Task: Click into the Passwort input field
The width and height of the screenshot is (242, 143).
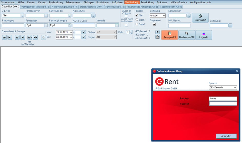Action: click(x=223, y=103)
